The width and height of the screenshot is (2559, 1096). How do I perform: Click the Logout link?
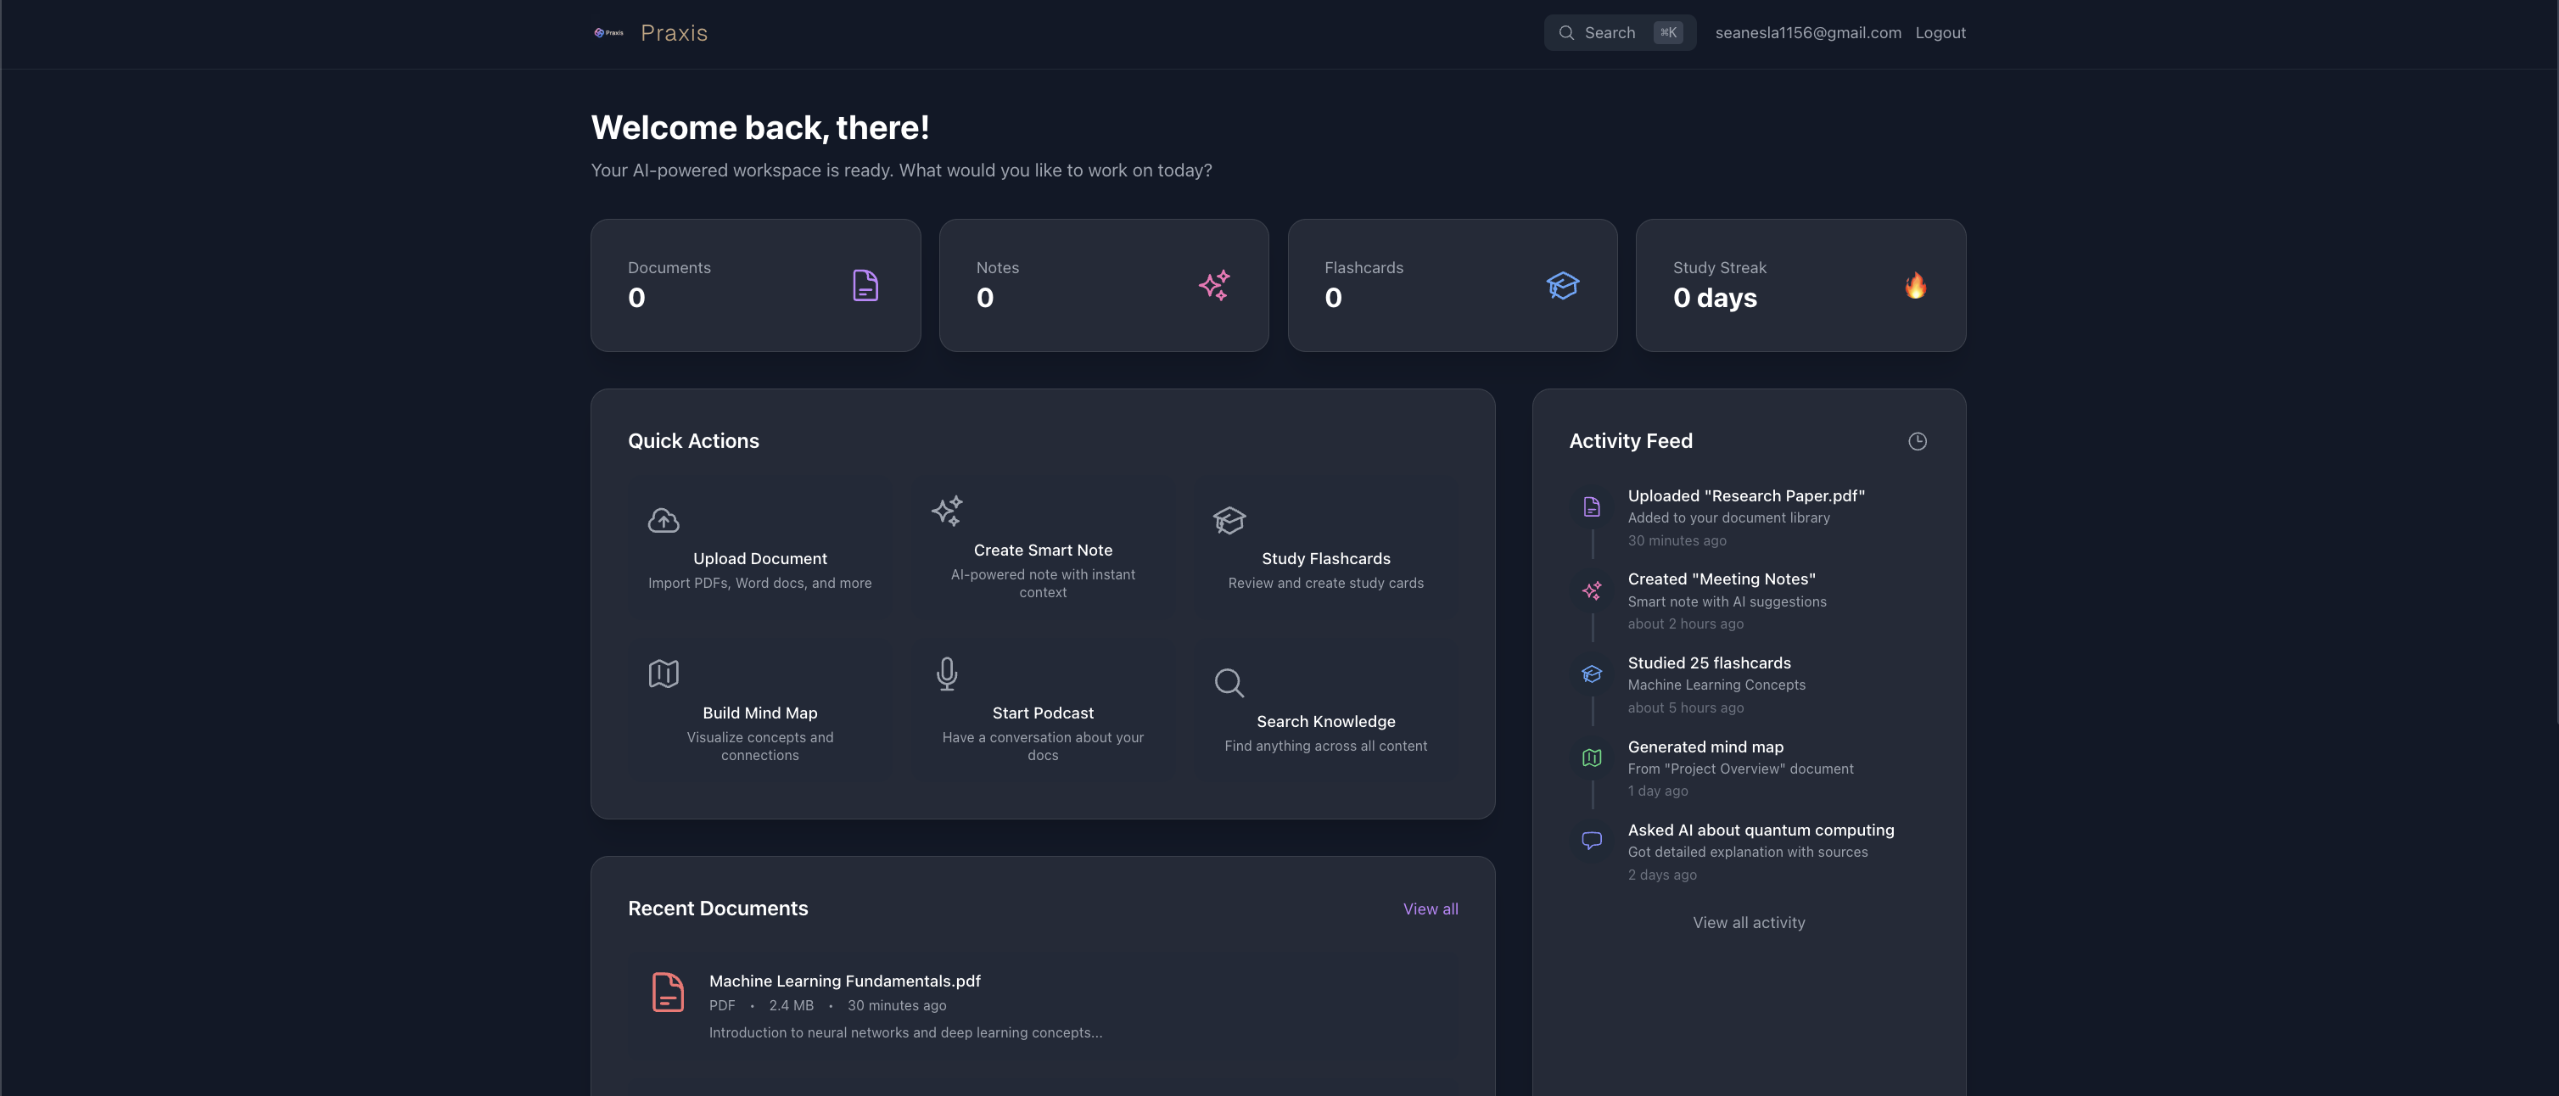point(1939,33)
